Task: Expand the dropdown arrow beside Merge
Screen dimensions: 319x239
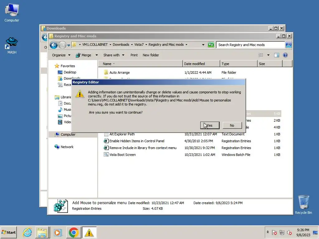Action: click(97, 55)
